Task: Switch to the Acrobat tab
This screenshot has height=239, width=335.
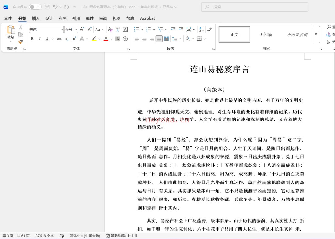Action: (x=148, y=18)
